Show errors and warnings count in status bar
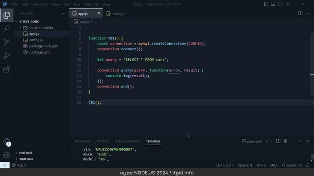This screenshot has width=314, height=176. pyautogui.click(x=19, y=165)
